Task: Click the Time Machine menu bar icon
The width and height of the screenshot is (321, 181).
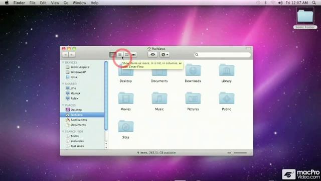Action: tap(258, 3)
